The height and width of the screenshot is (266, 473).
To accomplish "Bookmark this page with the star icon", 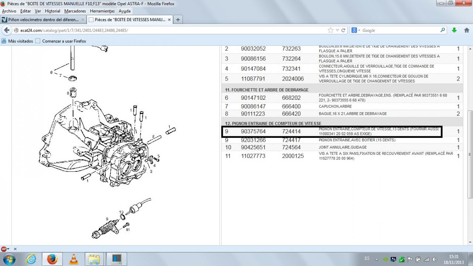I will coord(330,30).
